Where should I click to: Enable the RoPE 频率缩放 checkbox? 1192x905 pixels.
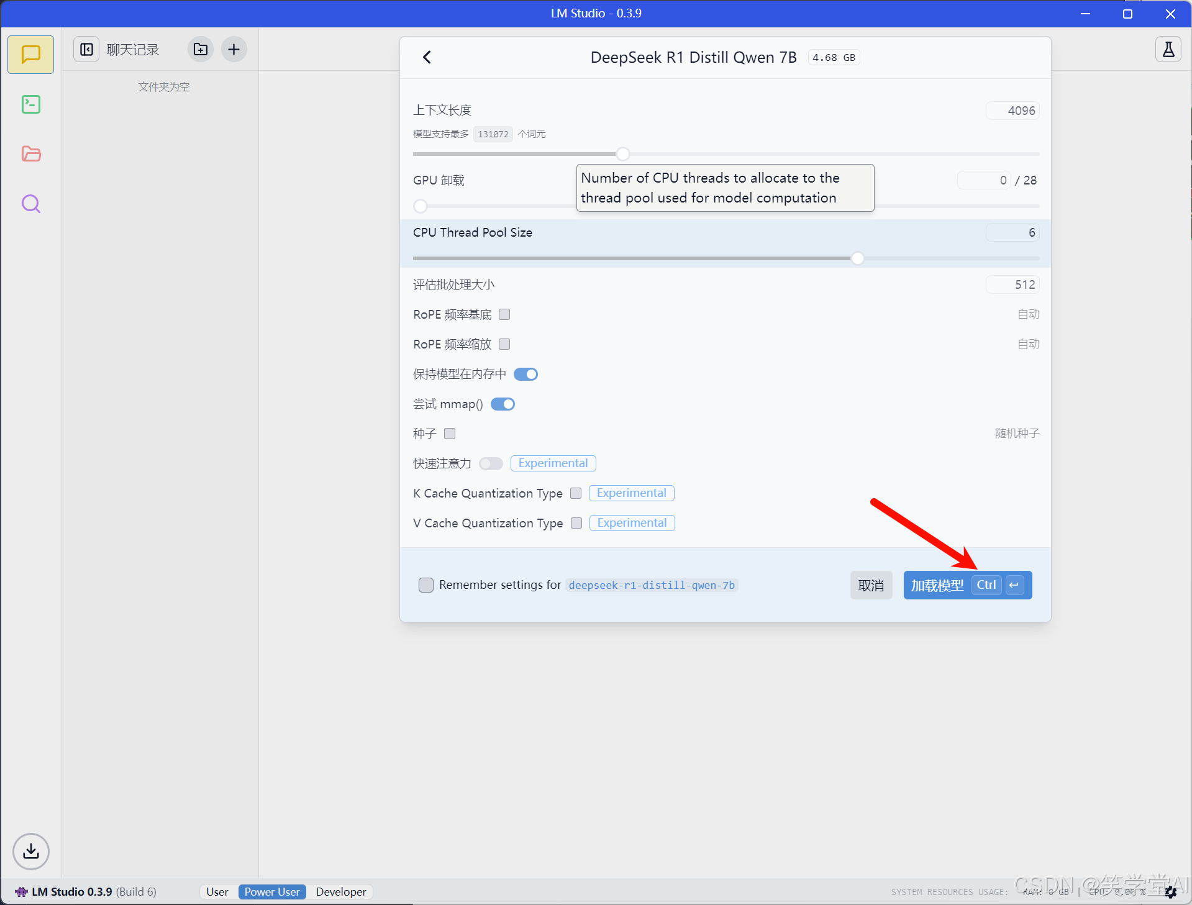pyautogui.click(x=504, y=344)
